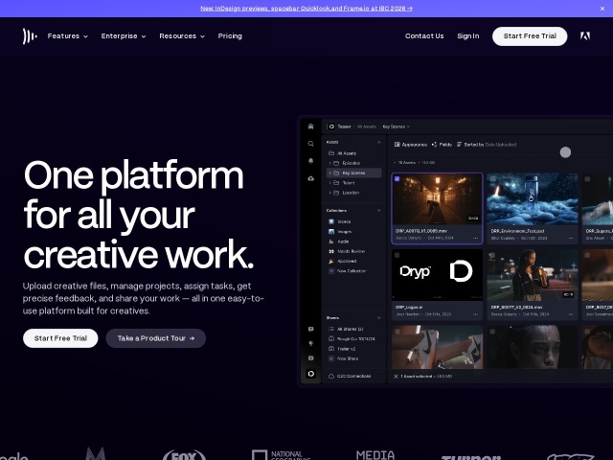The height and width of the screenshot is (460, 613).
Task: Open the three-dot menu on the DRP_Environment card
Action: (x=571, y=238)
